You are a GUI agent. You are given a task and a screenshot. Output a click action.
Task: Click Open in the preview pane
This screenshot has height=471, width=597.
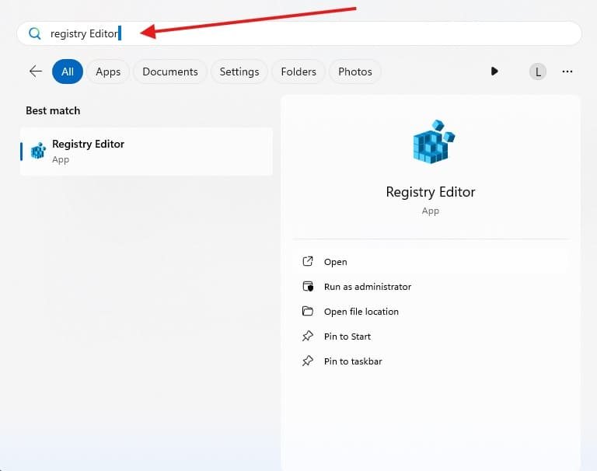click(430, 262)
